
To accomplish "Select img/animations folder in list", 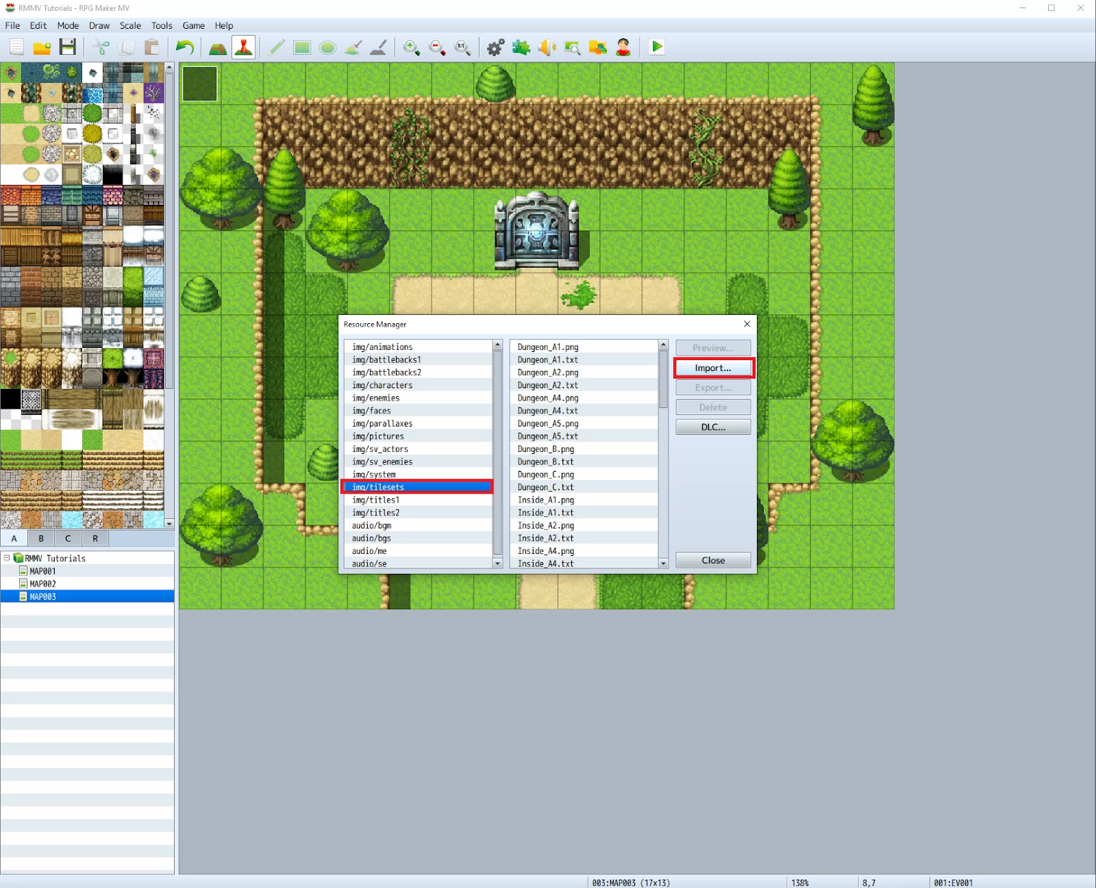I will coord(417,347).
